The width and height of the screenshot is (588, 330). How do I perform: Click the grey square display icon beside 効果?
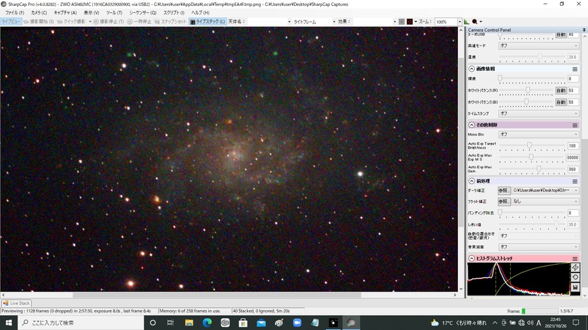click(402, 22)
